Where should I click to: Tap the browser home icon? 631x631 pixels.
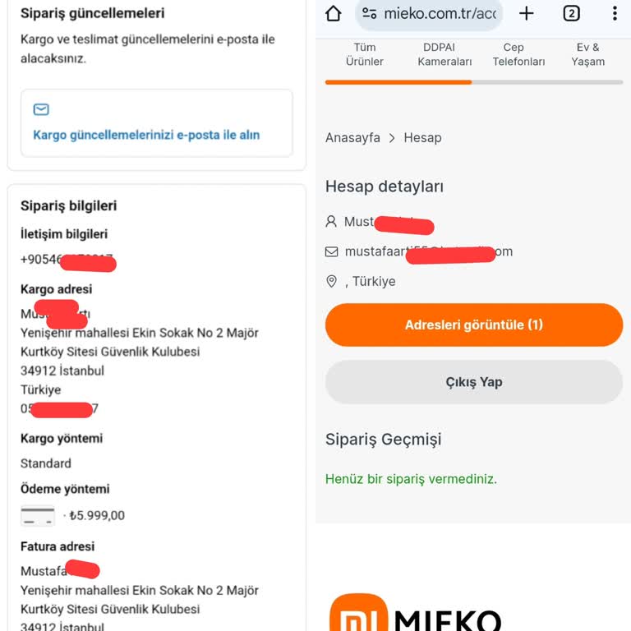click(x=333, y=13)
